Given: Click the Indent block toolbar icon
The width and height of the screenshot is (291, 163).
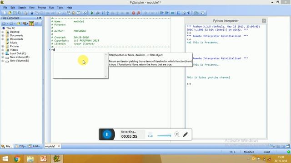Looking at the screenshot, I should tap(162, 13).
